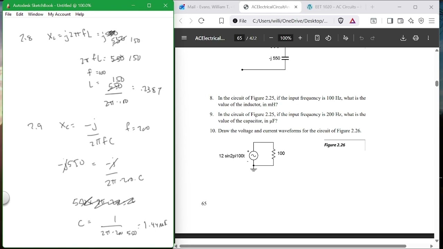Open the Window menu in SketchBook

(36, 14)
